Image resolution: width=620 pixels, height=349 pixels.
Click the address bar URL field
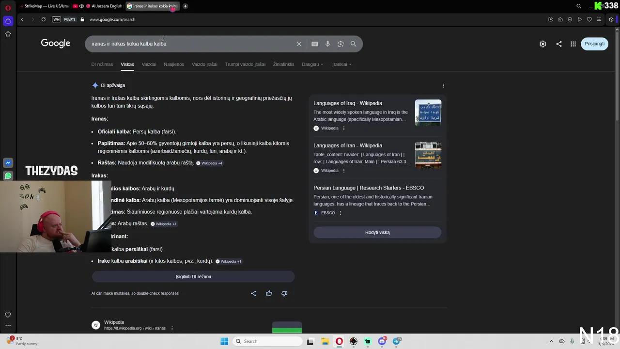112,19
